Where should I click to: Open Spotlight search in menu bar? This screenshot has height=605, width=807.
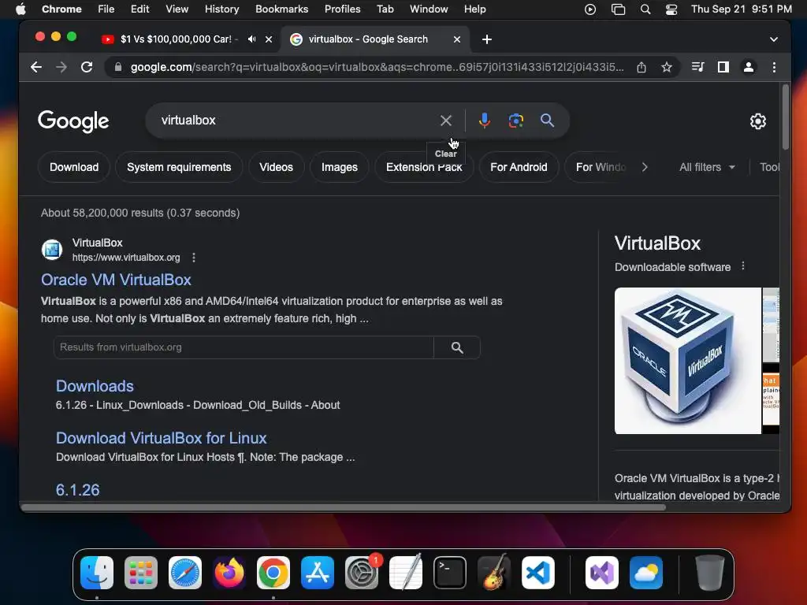645,9
